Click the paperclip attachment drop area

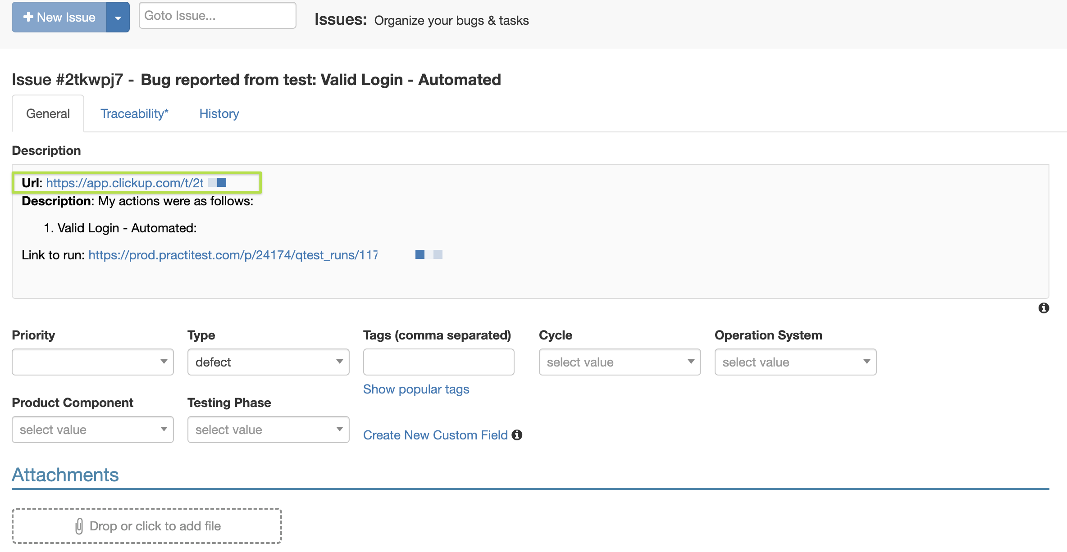coord(147,526)
